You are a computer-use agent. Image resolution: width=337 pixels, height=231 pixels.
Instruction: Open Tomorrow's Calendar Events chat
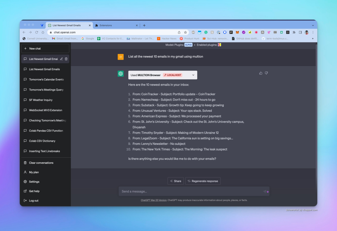point(45,80)
